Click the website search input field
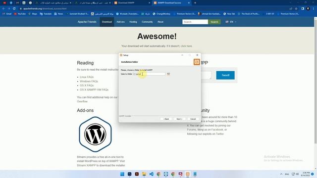 pyautogui.click(x=195, y=22)
